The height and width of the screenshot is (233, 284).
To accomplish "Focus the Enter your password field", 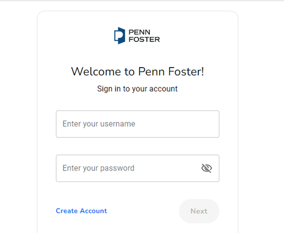I will click(x=138, y=168).
